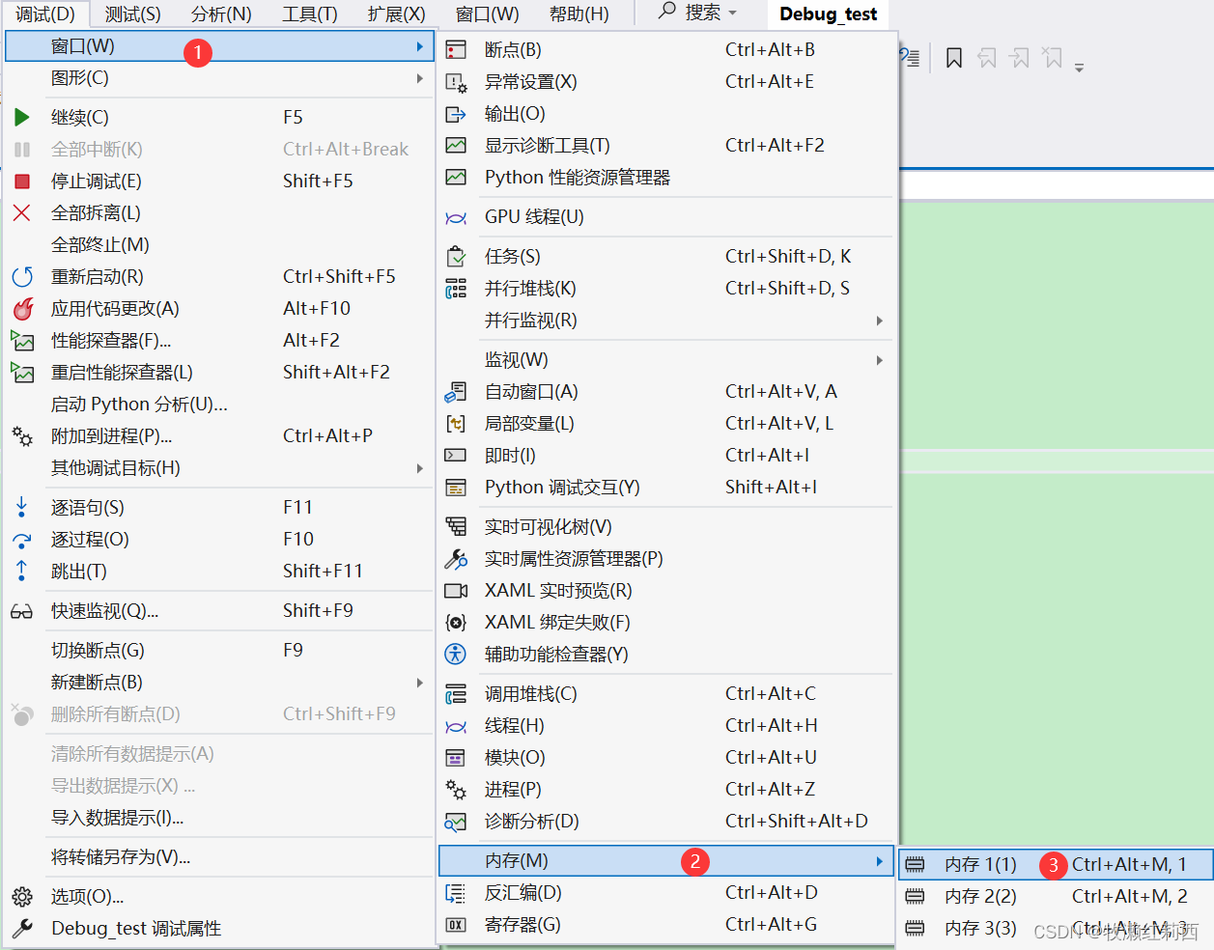Click the QuickWatch (快速监视) glasses icon
The image size is (1214, 950).
[x=21, y=610]
